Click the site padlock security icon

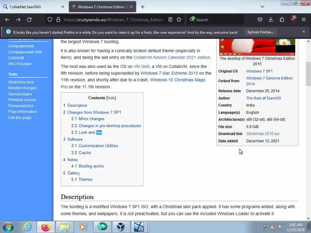coord(58,20)
